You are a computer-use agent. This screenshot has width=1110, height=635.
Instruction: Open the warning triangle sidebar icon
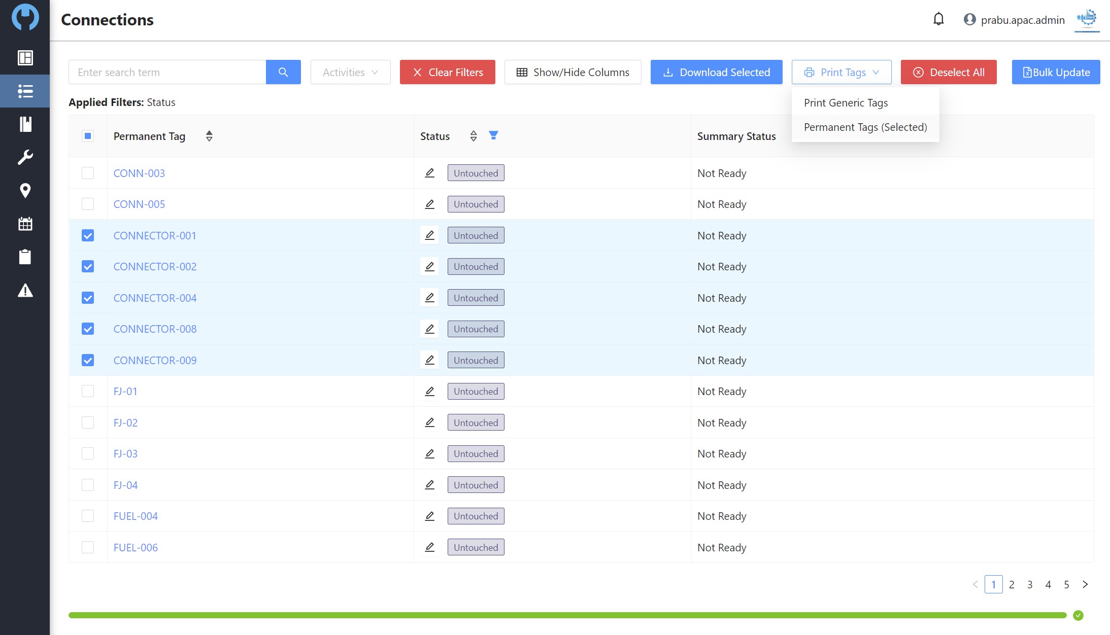pyautogui.click(x=25, y=291)
